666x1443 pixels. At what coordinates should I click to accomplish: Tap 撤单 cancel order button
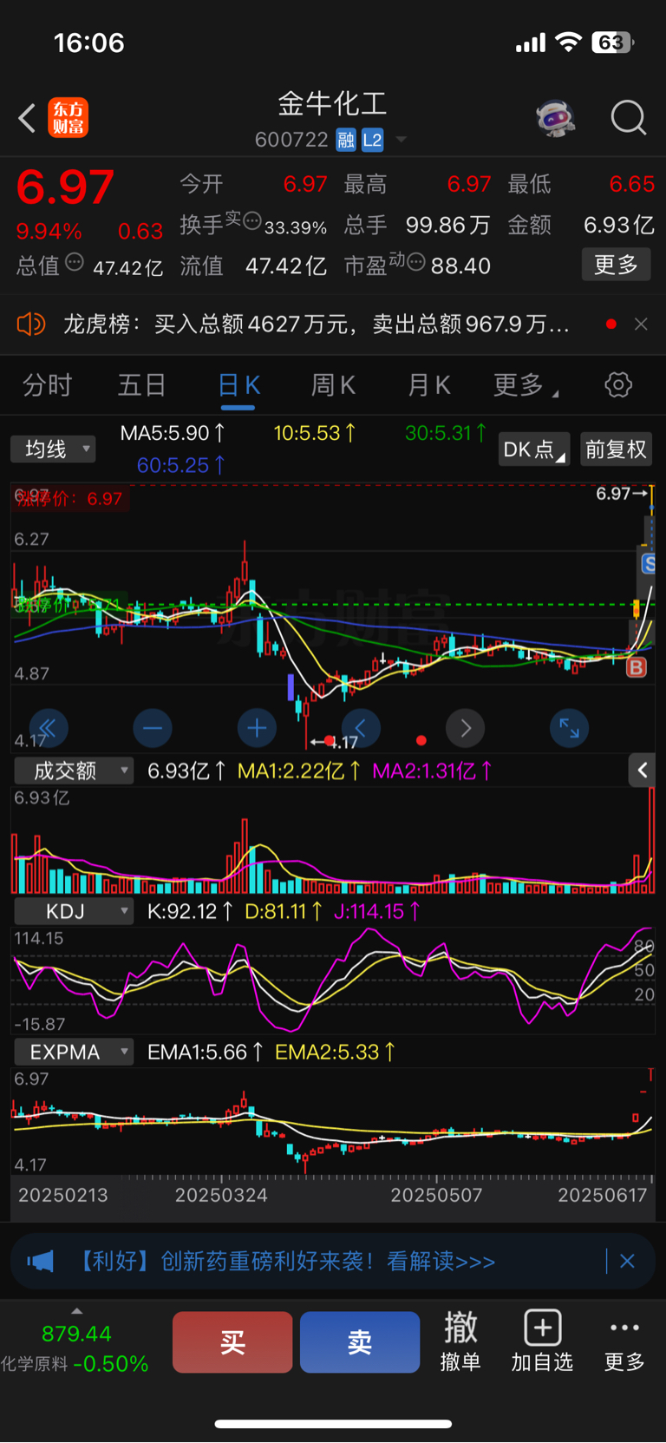[x=460, y=1341]
